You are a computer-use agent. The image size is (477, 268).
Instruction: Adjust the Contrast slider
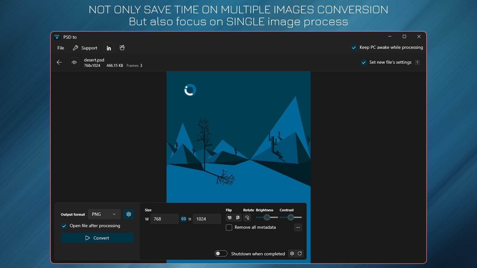[x=291, y=217]
